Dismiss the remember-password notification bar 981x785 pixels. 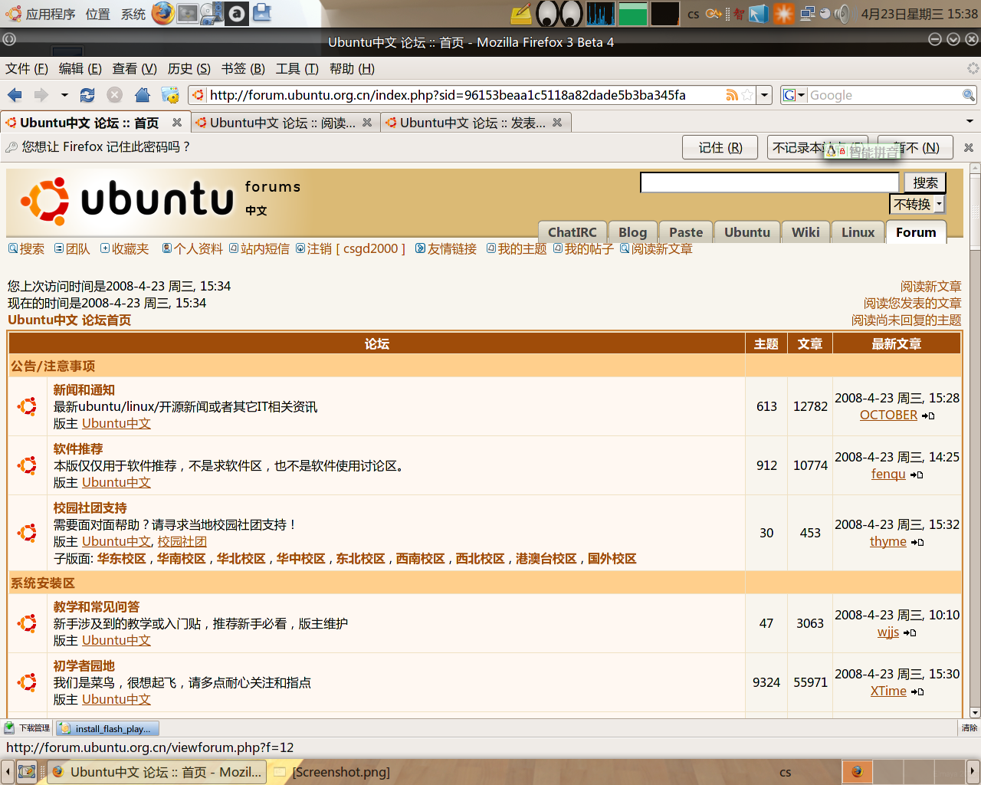pyautogui.click(x=969, y=147)
